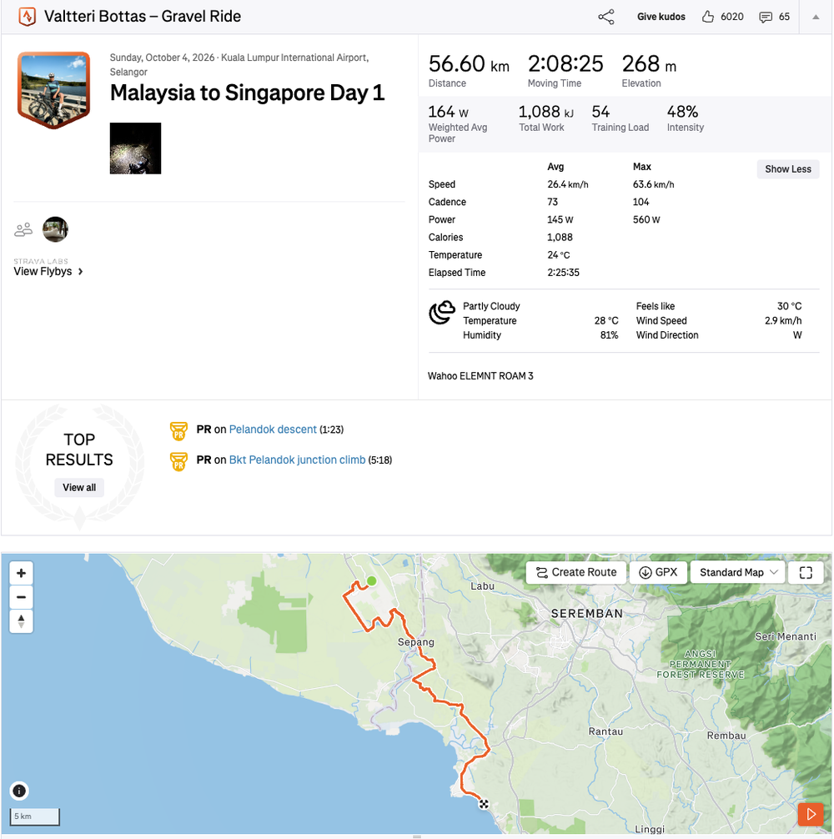Click the green route start marker
This screenshot has height=839, width=834.
click(372, 580)
